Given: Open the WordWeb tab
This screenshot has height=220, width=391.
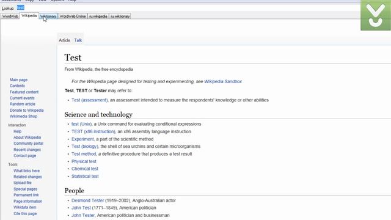Looking at the screenshot, I should (x=10, y=16).
